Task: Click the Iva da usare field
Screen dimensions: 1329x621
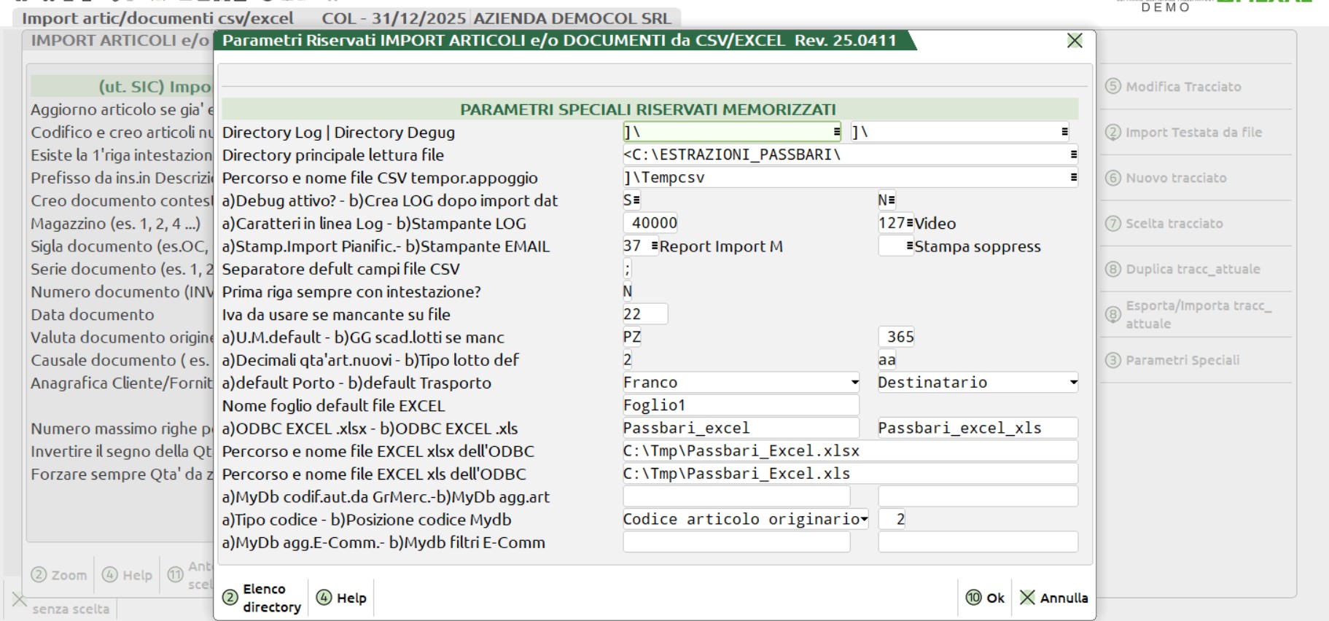Action: pyautogui.click(x=644, y=314)
